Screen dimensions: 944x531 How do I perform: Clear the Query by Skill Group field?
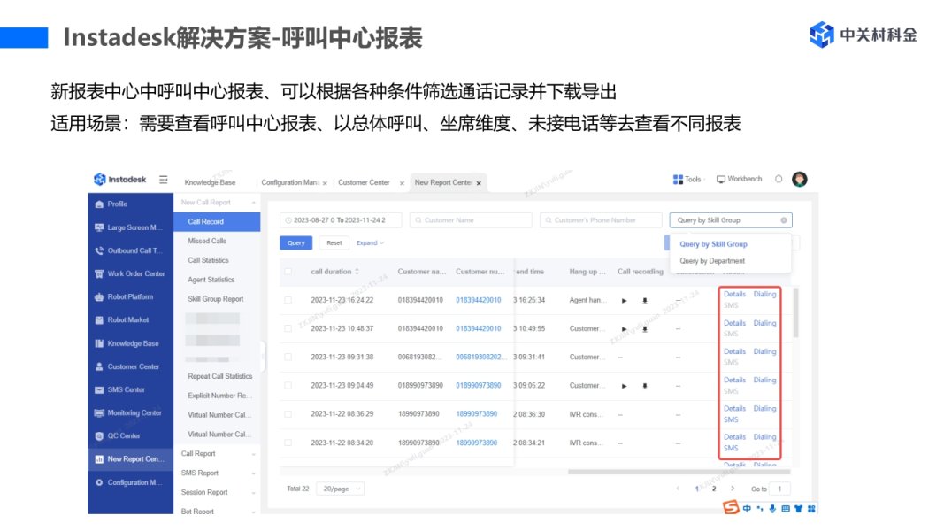[x=783, y=220]
